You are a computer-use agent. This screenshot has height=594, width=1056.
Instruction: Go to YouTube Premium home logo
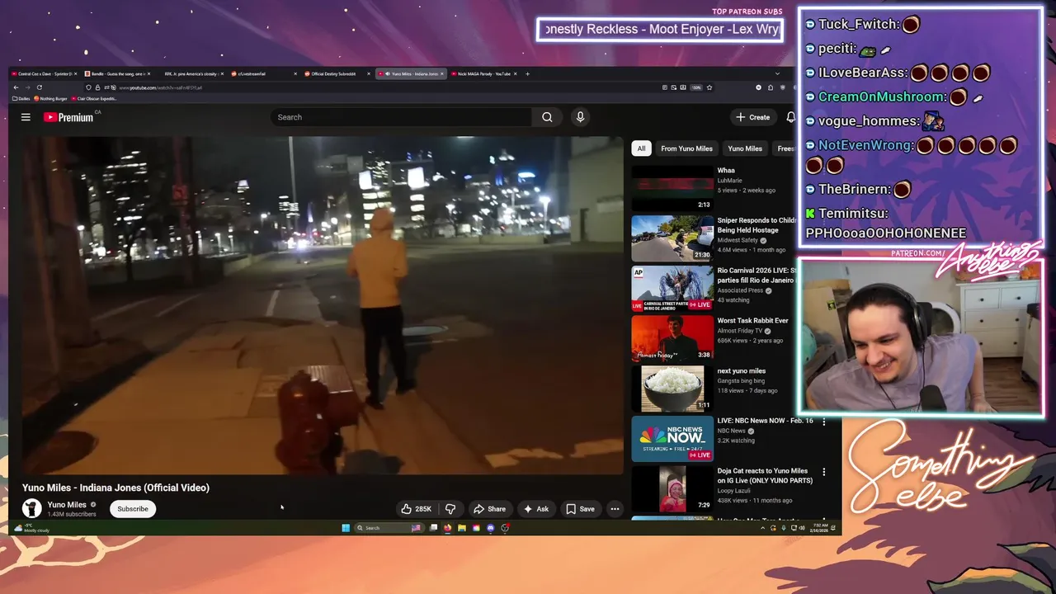[x=69, y=117]
